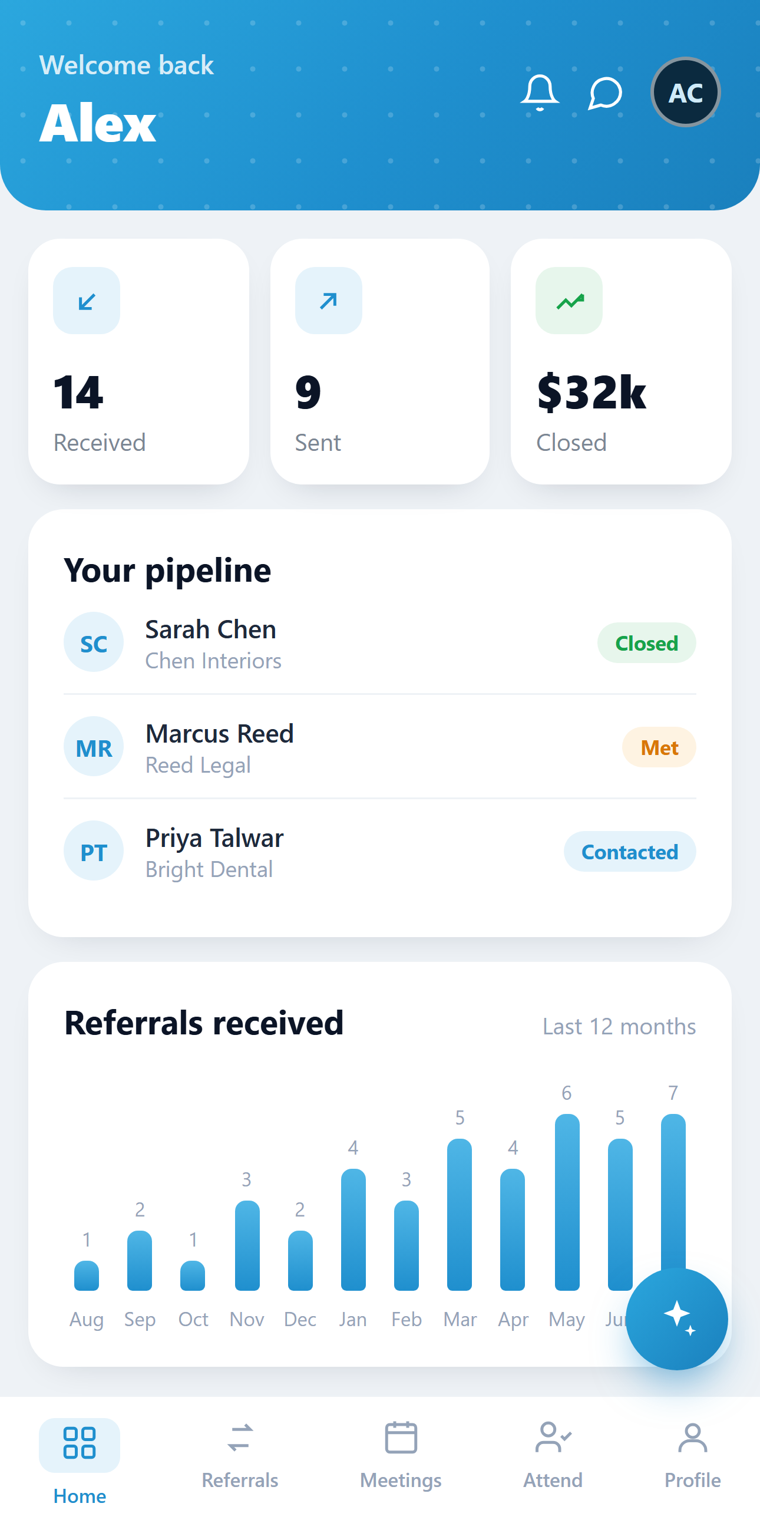Screen dimensions: 760x1533
Task: Click the Met status badge for Marcus Reed
Action: tap(659, 747)
